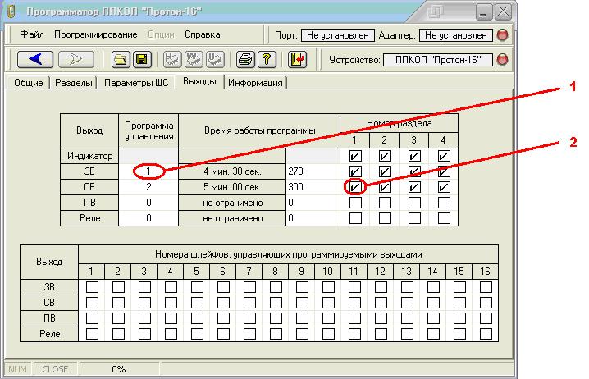Check loop 16 checkbox in Реле row
The width and height of the screenshot is (589, 379).
[486, 334]
